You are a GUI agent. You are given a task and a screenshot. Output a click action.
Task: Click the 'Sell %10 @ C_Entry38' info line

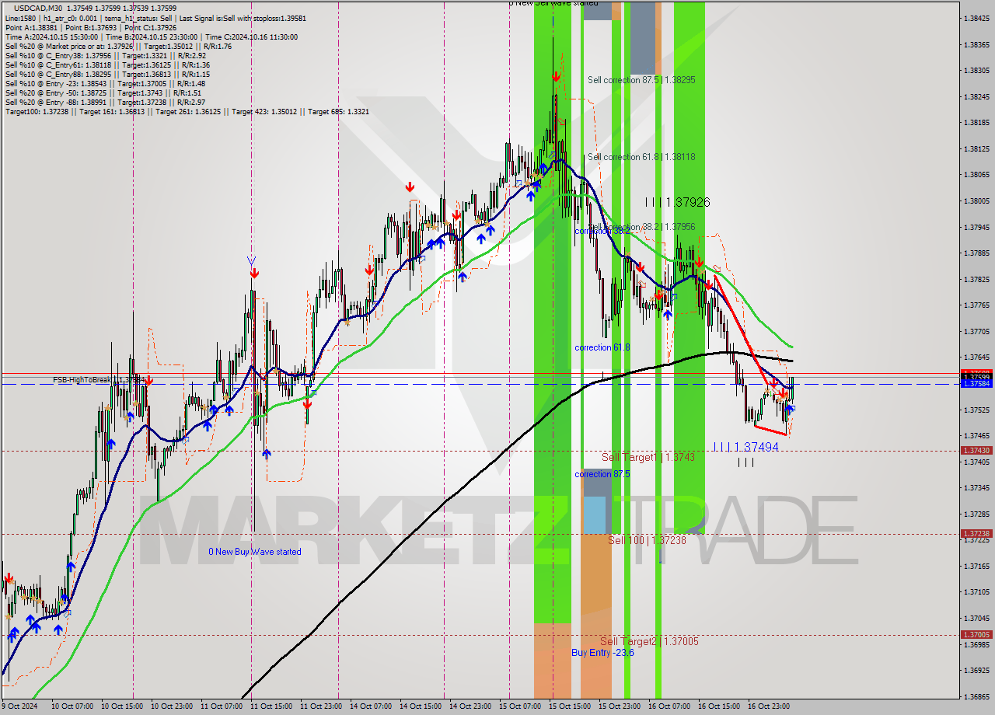(105, 55)
